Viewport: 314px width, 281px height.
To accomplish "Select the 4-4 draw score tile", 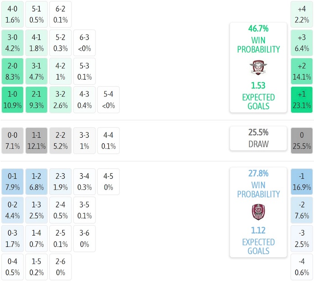I will pos(108,140).
